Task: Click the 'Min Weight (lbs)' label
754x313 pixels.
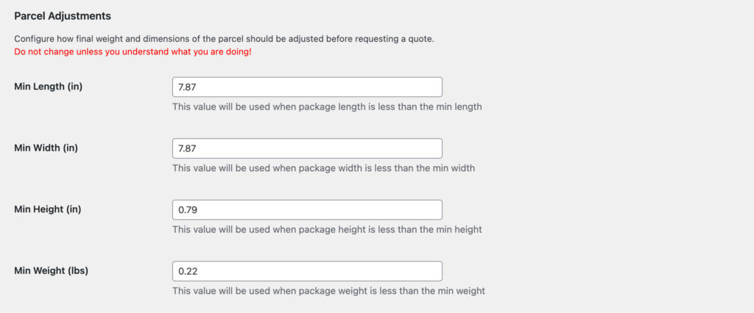Action: click(x=51, y=270)
